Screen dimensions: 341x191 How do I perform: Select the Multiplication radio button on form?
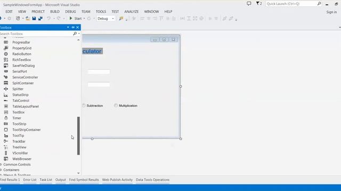point(116,106)
